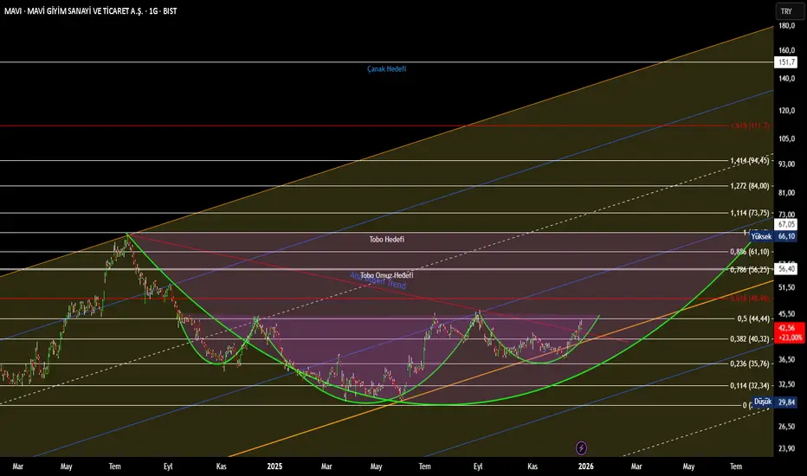Click the 2026 label on time axis

pyautogui.click(x=585, y=466)
